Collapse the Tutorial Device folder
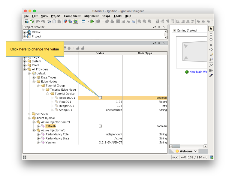The height and width of the screenshot is (181, 226). point(48,94)
